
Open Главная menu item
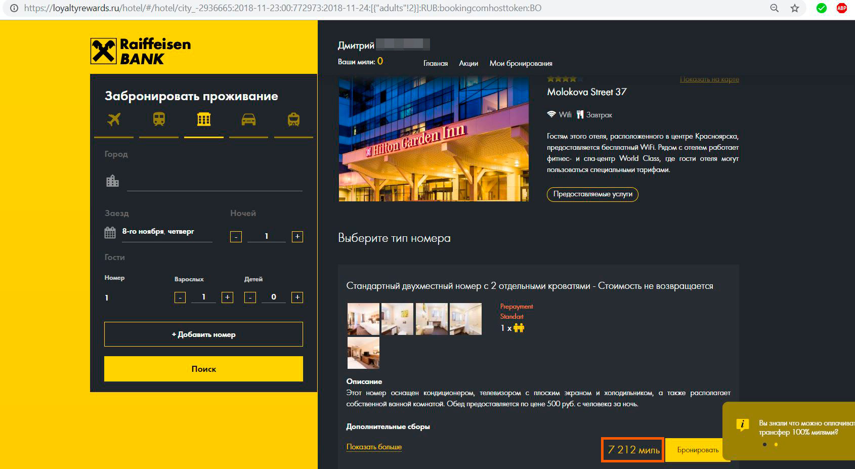436,63
